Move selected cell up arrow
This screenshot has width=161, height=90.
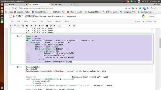[x=32, y=26]
